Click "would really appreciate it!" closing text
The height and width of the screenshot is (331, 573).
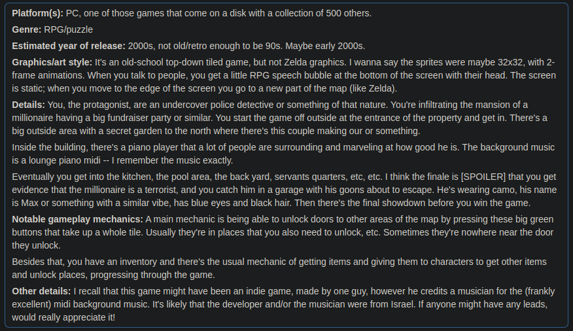[x=63, y=317]
